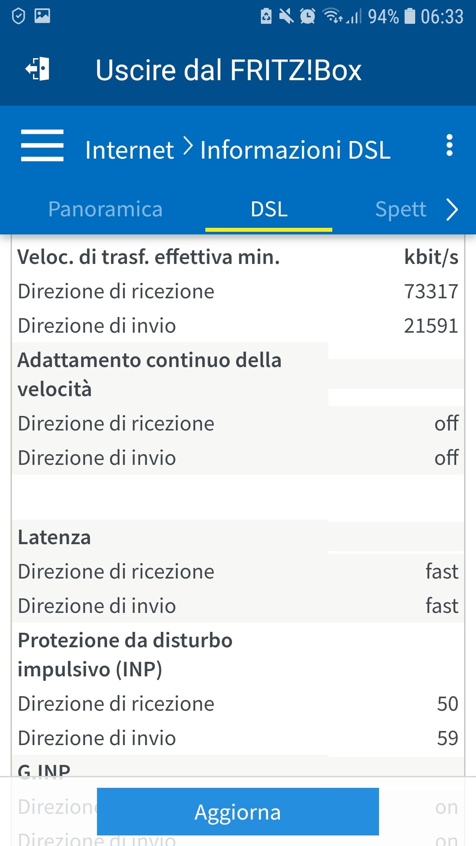Tap the alarm clock status icon
The image size is (476, 846).
tap(307, 16)
